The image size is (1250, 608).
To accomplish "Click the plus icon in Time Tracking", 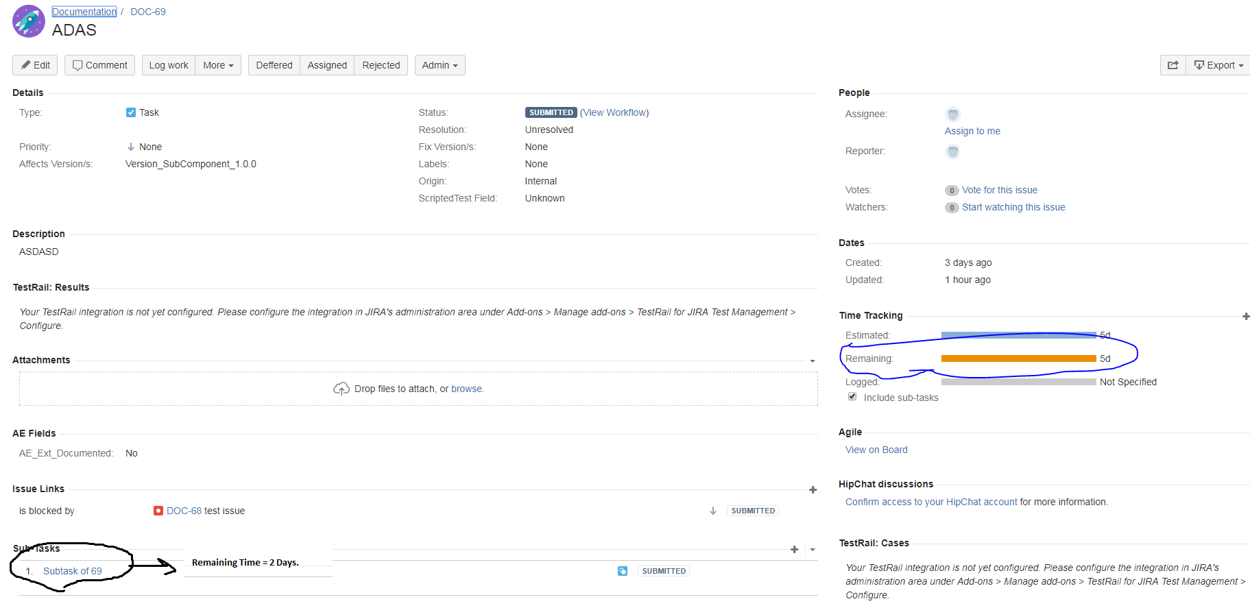I will click(1245, 316).
